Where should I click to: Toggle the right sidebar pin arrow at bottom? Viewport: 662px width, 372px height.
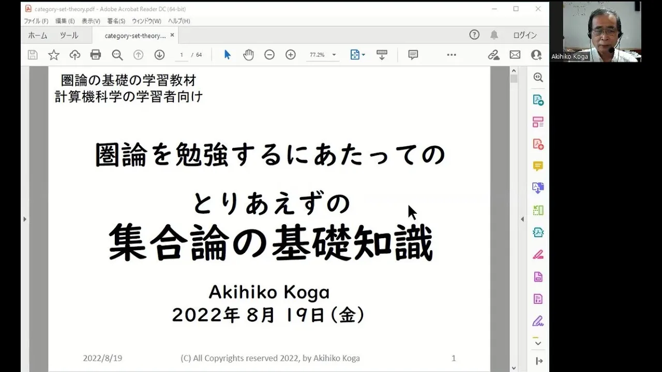pyautogui.click(x=538, y=361)
